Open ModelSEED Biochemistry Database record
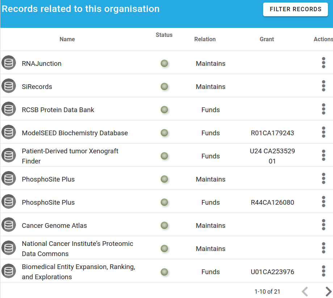The height and width of the screenshot is (298, 333). pos(75,133)
